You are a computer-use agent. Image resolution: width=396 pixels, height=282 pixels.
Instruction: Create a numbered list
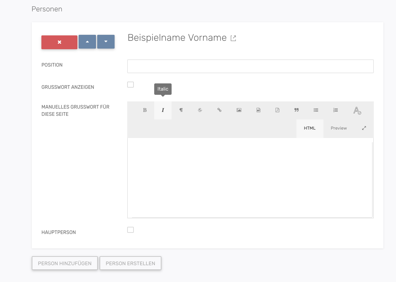point(335,110)
